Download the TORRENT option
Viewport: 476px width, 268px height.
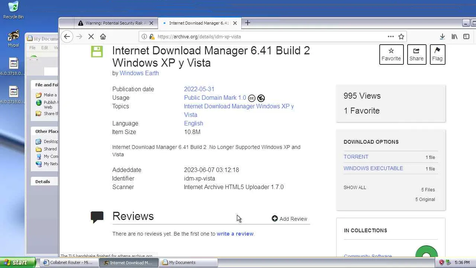point(356,157)
